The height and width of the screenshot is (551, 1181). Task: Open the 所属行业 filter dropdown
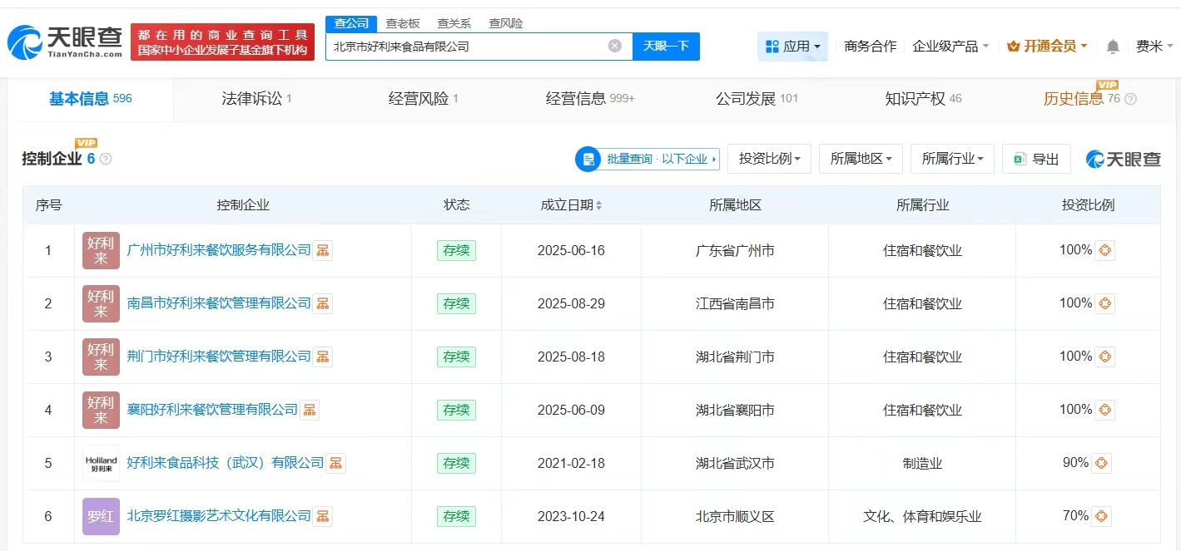[x=952, y=159]
